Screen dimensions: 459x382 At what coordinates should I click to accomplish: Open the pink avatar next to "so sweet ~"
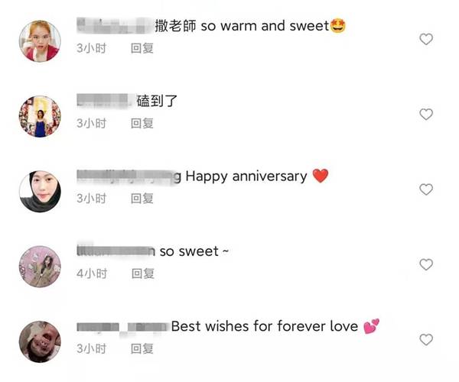click(x=40, y=267)
